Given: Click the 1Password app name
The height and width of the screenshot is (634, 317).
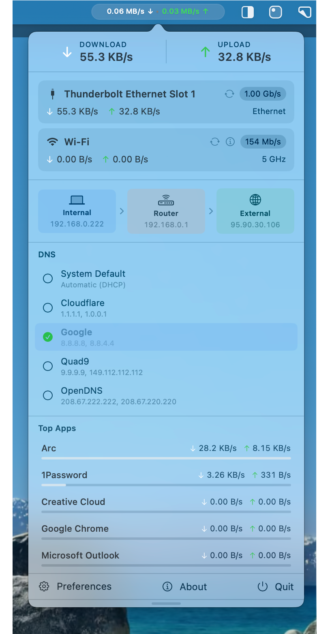Looking at the screenshot, I should (x=64, y=475).
